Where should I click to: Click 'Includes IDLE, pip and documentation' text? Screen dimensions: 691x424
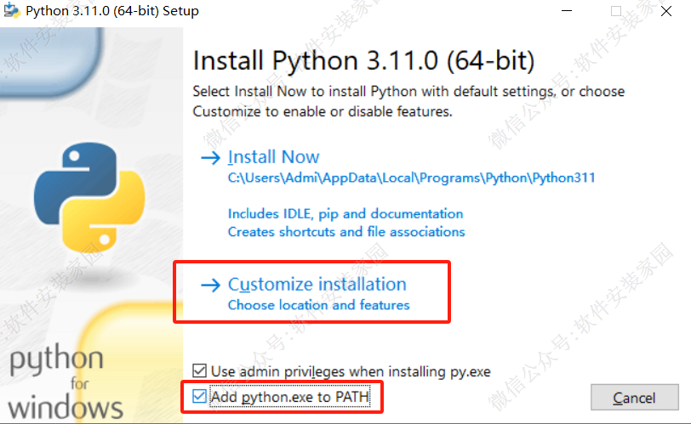coord(345,213)
